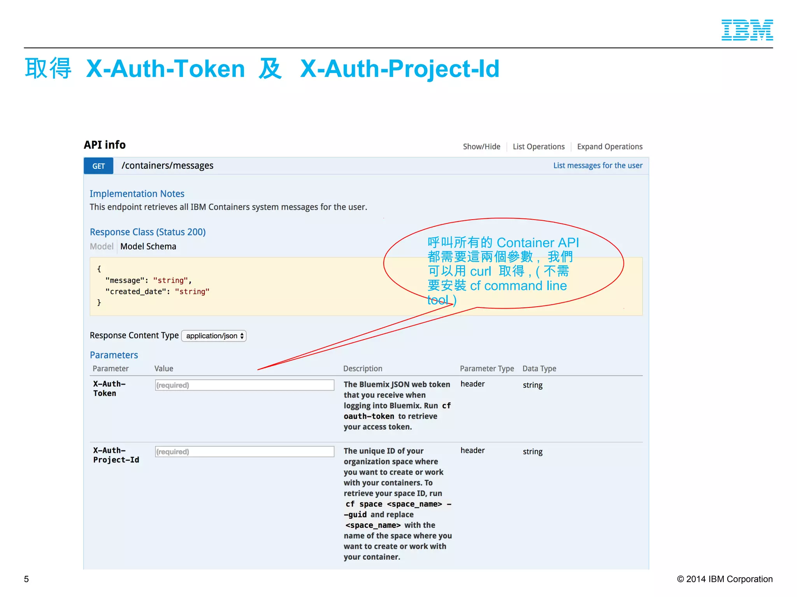Click the Expand Operations link
This screenshot has width=797, height=597.
click(610, 147)
